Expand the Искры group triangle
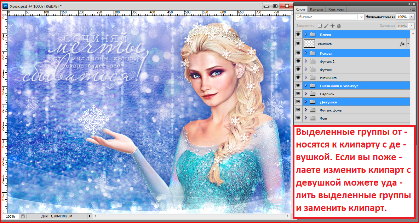 306,53
